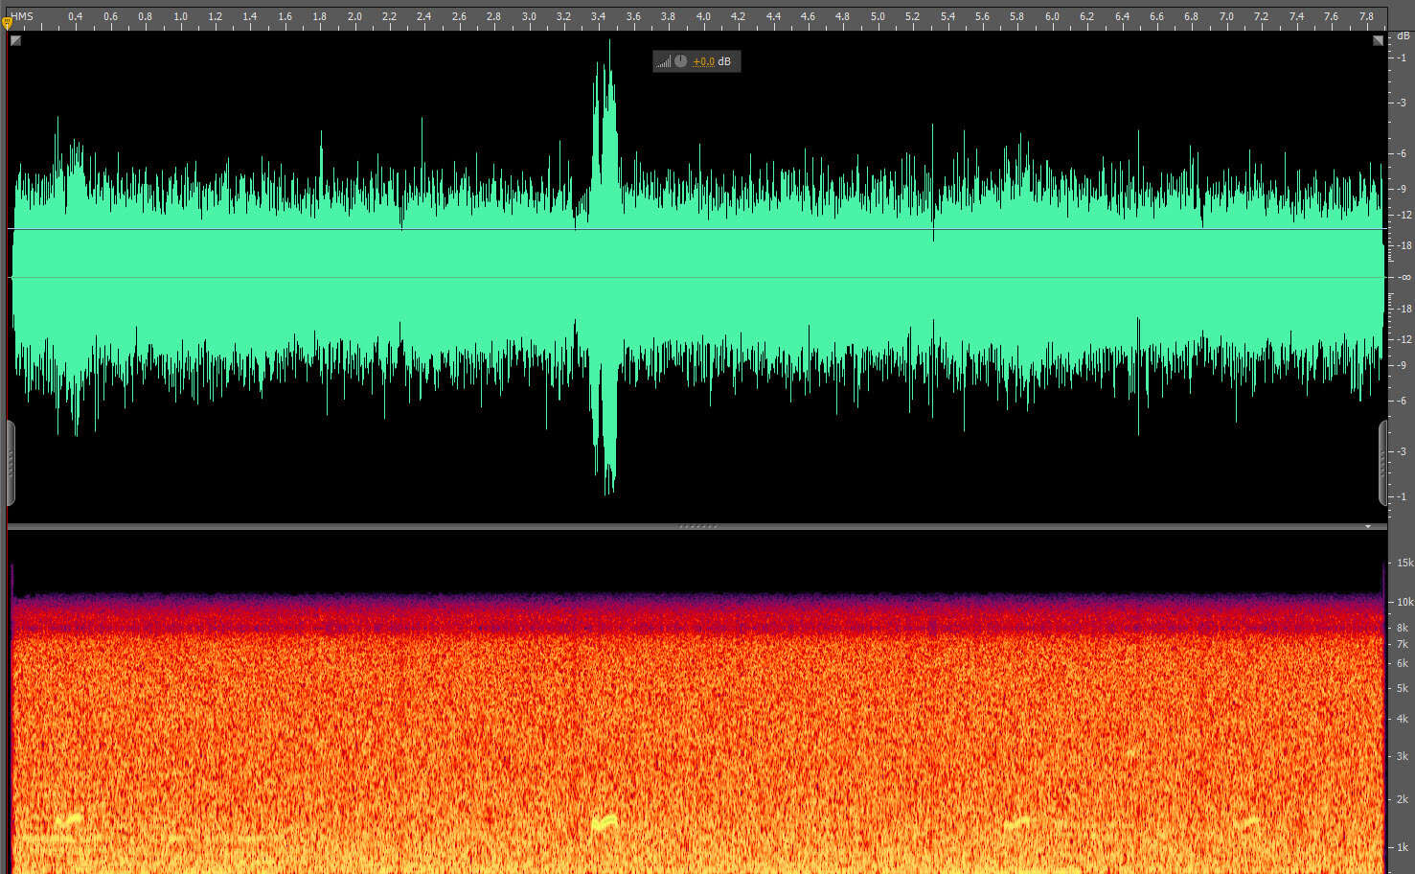This screenshot has height=874, width=1415.
Task: Click the yellow playhead marker on ruler
Action: coord(8,22)
